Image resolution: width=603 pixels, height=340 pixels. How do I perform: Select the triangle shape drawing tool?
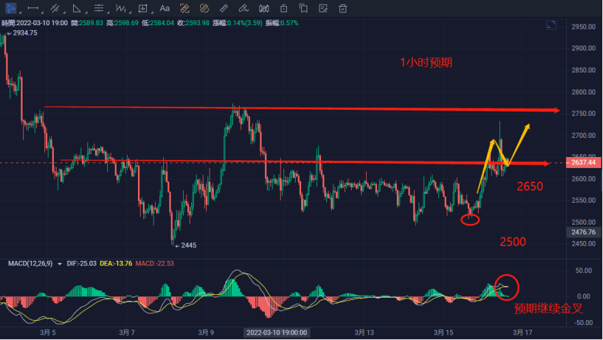(76, 8)
